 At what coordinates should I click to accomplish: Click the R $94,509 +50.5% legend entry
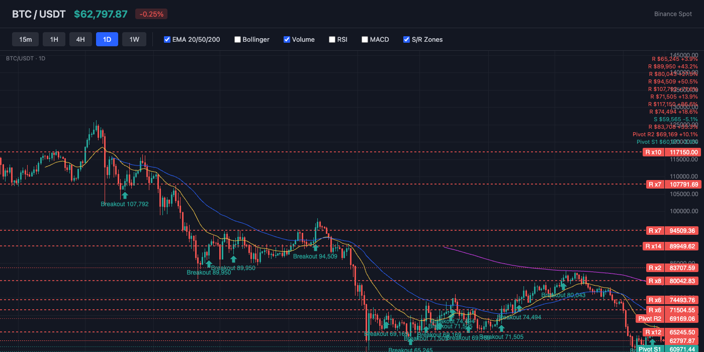tap(673, 81)
